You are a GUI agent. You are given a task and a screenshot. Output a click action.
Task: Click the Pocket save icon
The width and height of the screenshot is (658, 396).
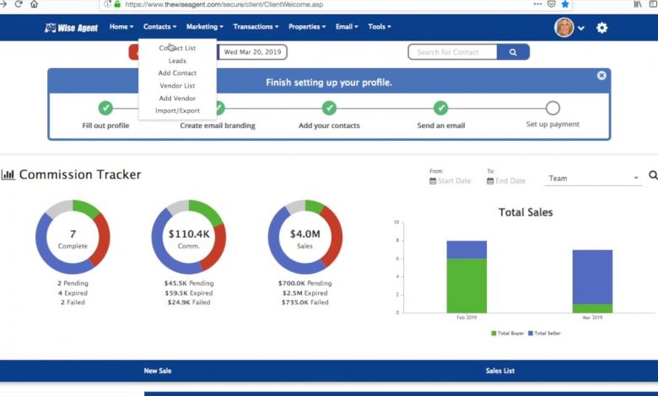[552, 4]
